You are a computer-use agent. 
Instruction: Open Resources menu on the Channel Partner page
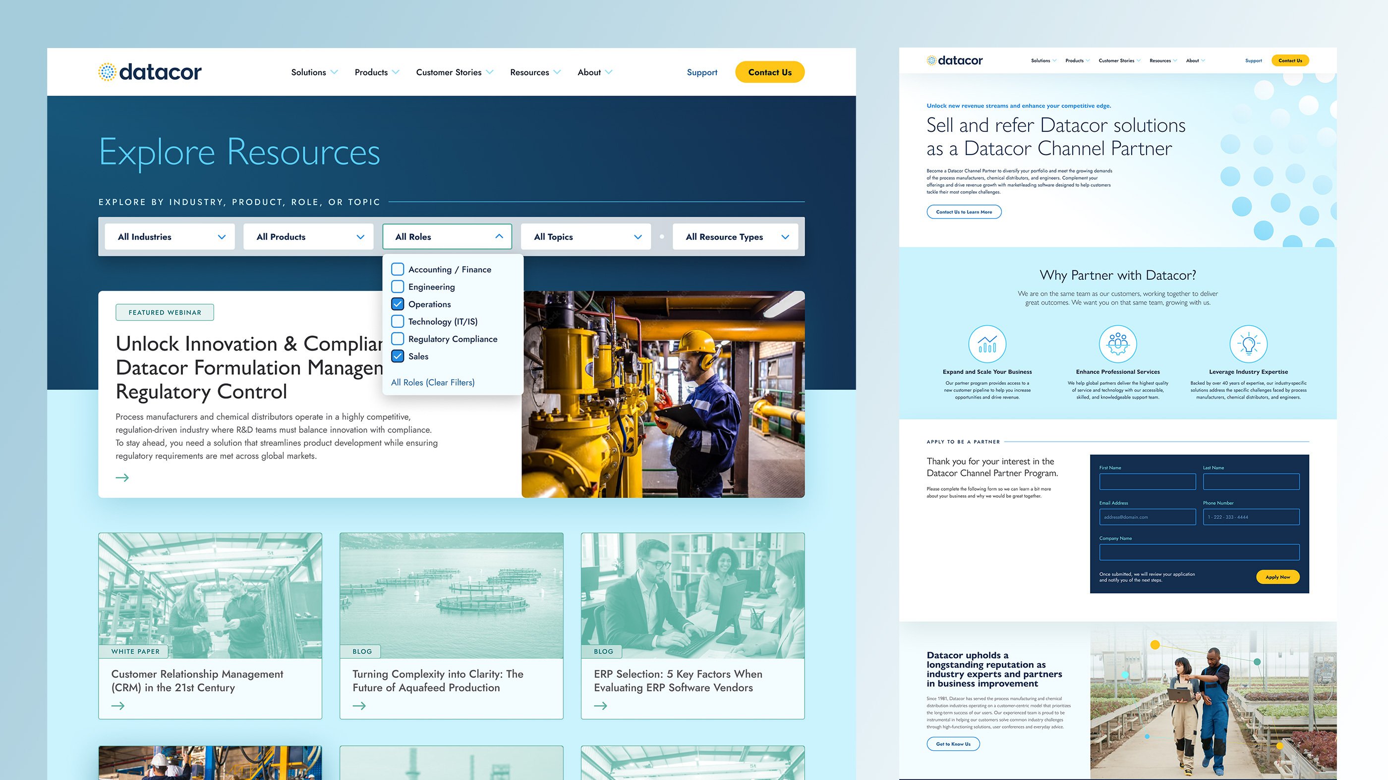pyautogui.click(x=1163, y=60)
